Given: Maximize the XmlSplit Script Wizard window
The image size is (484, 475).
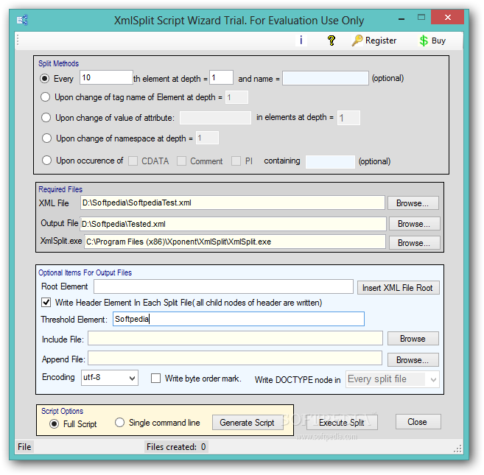Looking at the screenshot, I should pyautogui.click(x=421, y=17).
